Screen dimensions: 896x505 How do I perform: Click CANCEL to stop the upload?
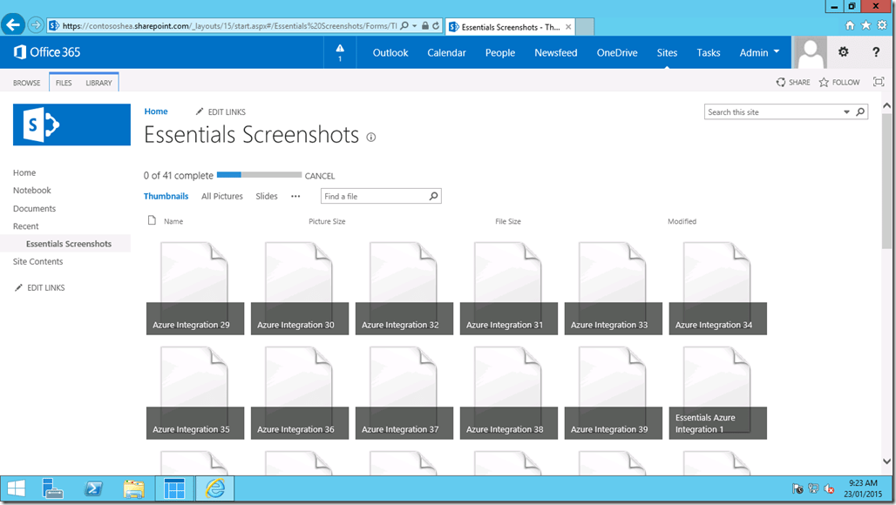[319, 175]
